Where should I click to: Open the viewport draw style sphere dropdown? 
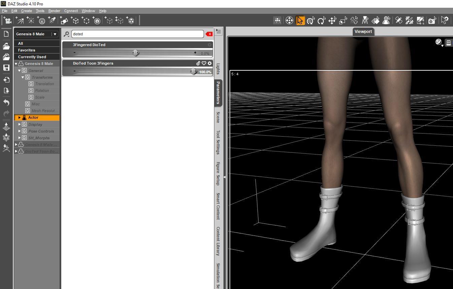click(x=439, y=42)
